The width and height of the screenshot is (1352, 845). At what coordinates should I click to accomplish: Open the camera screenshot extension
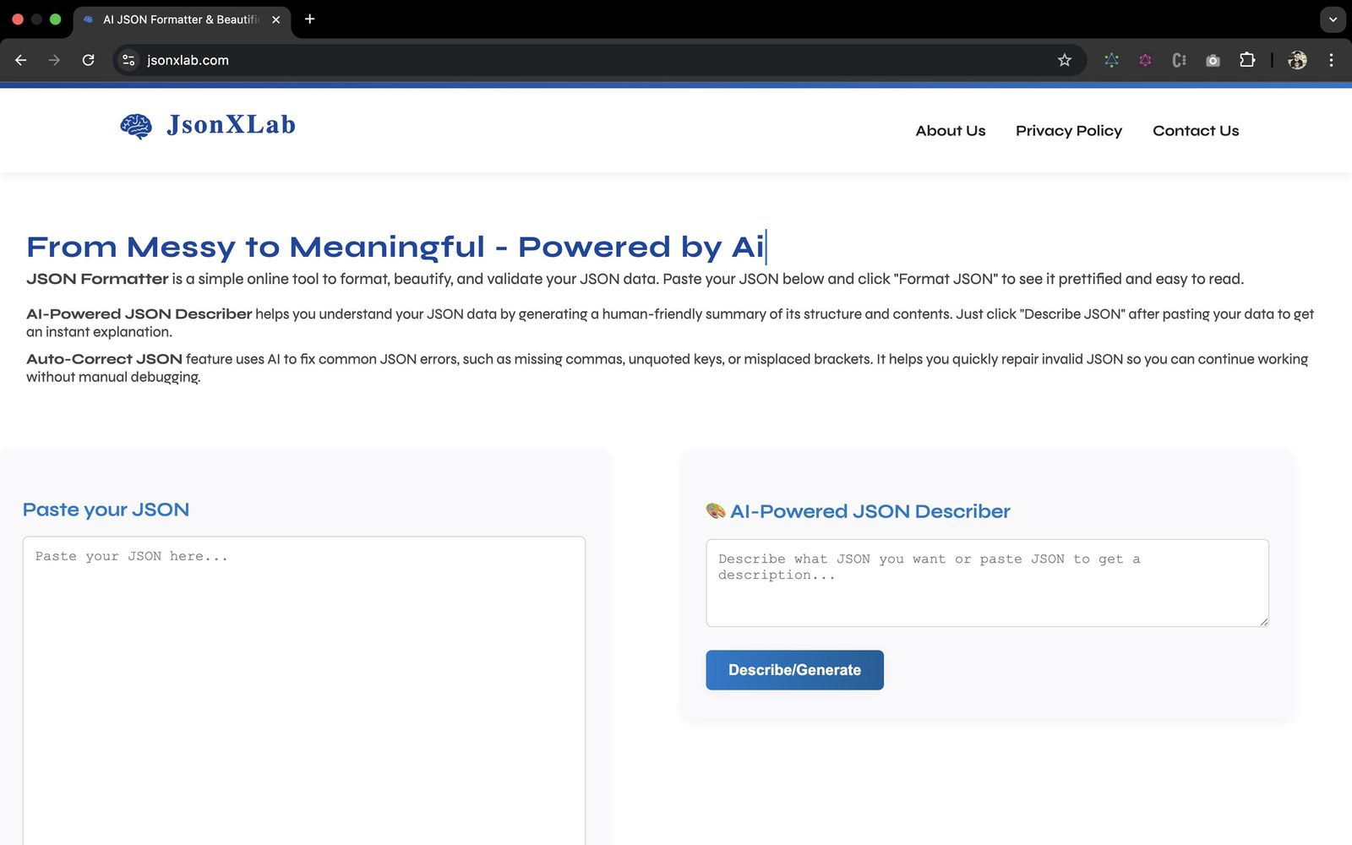[x=1213, y=60]
